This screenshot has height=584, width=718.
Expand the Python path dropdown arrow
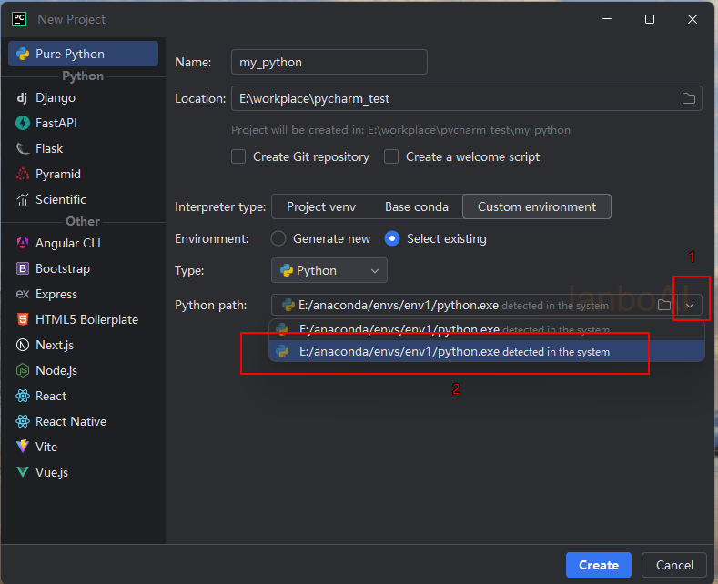(x=690, y=306)
